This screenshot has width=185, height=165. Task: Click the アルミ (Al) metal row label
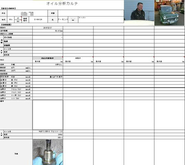pyautogui.click(x=16, y=92)
